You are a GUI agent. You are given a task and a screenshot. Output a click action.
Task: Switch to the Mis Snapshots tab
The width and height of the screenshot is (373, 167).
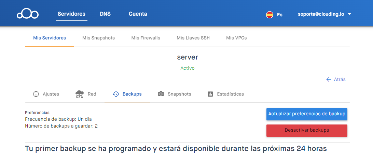pos(98,38)
